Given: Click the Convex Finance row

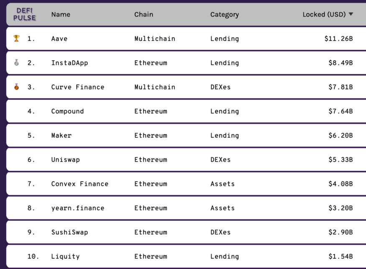Looking at the screenshot, I should 80,184.
